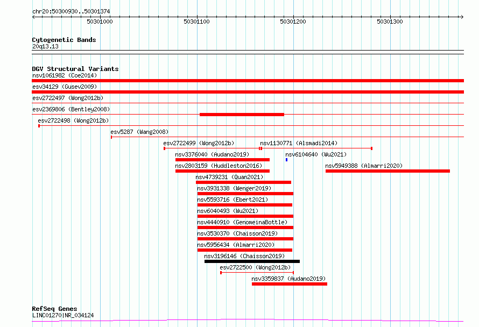Screen dimensions: 479x327
Task: Open nsv3359837 (Audano2019) label
Action: pyautogui.click(x=288, y=279)
